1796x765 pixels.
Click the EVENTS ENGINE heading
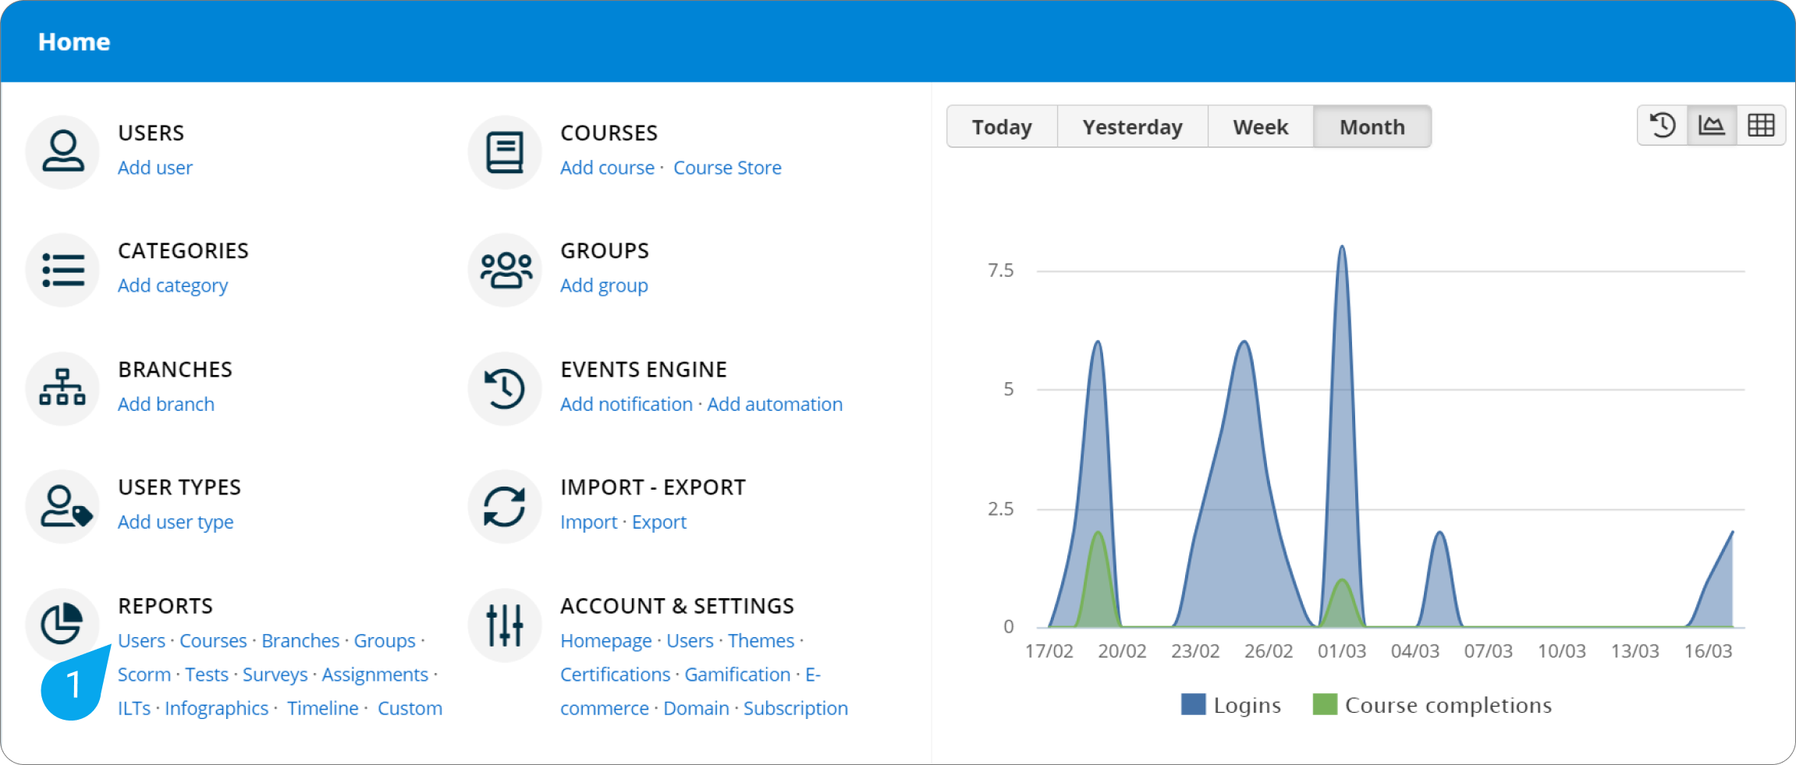[x=644, y=370]
